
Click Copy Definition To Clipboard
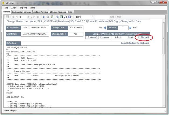point(135,43)
